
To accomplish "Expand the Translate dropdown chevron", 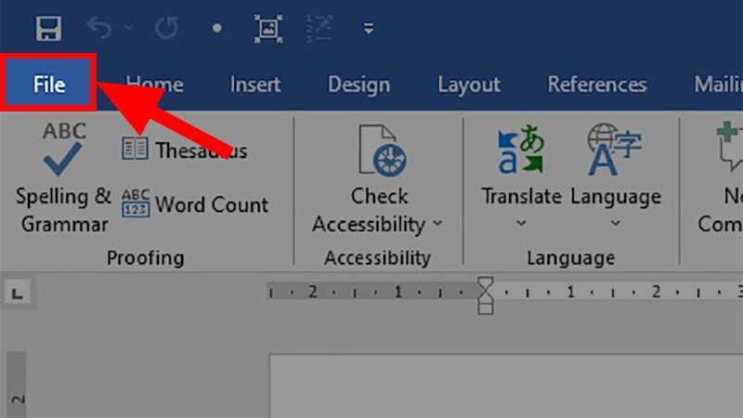I will coord(521,223).
